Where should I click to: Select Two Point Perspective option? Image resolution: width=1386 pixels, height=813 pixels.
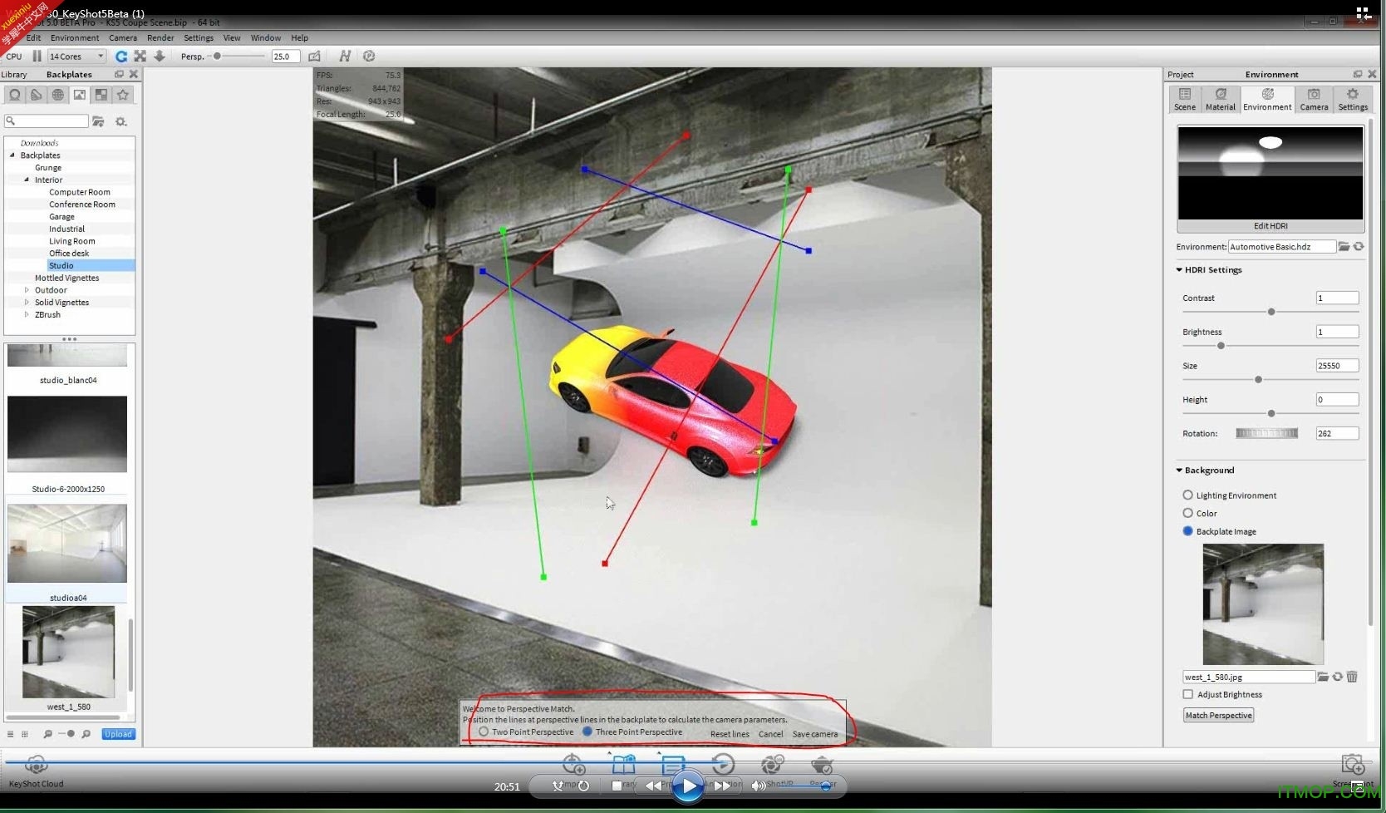point(484,732)
